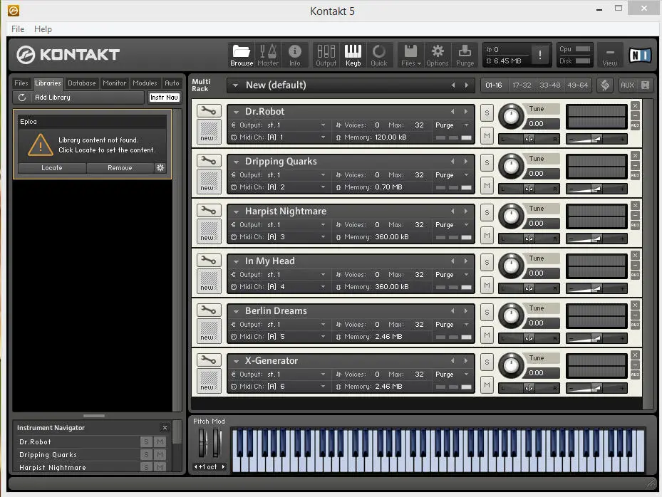
Task: Switch to the Database tab
Action: [82, 83]
